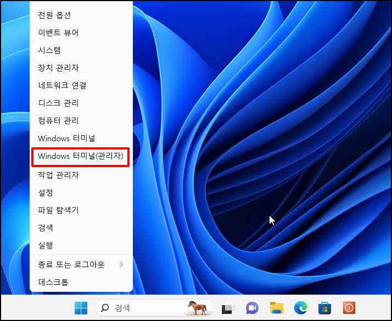
Task: Launch Windows 터미널(관리자) entry
Action: 81,156
